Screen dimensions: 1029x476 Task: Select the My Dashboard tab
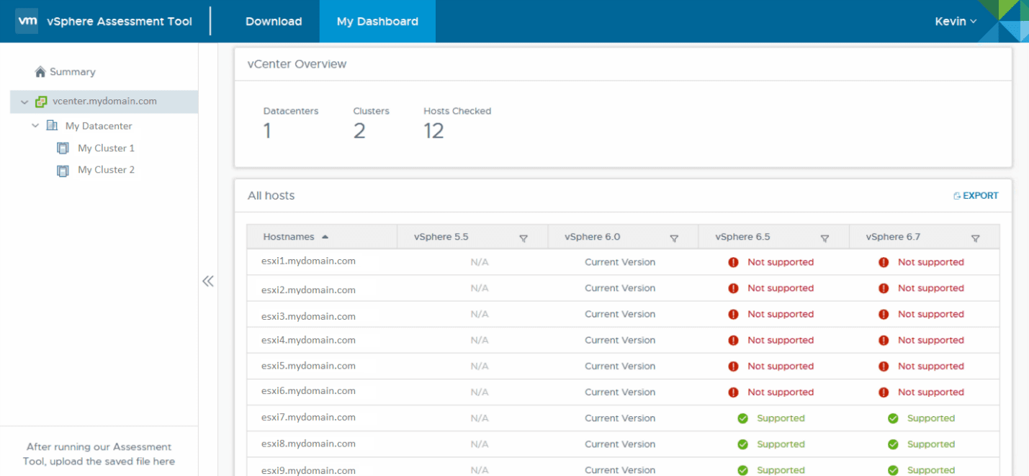377,22
